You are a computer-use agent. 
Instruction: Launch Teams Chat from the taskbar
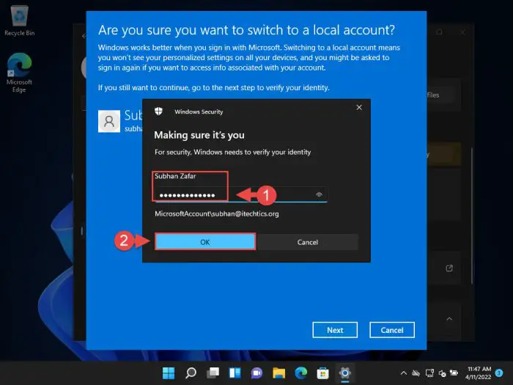(x=256, y=373)
